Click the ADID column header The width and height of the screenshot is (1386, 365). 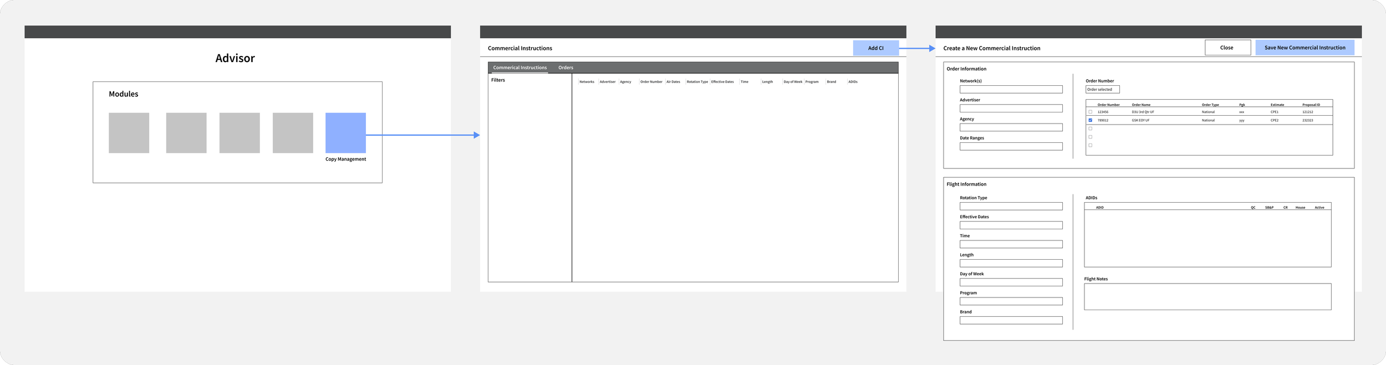(1099, 208)
